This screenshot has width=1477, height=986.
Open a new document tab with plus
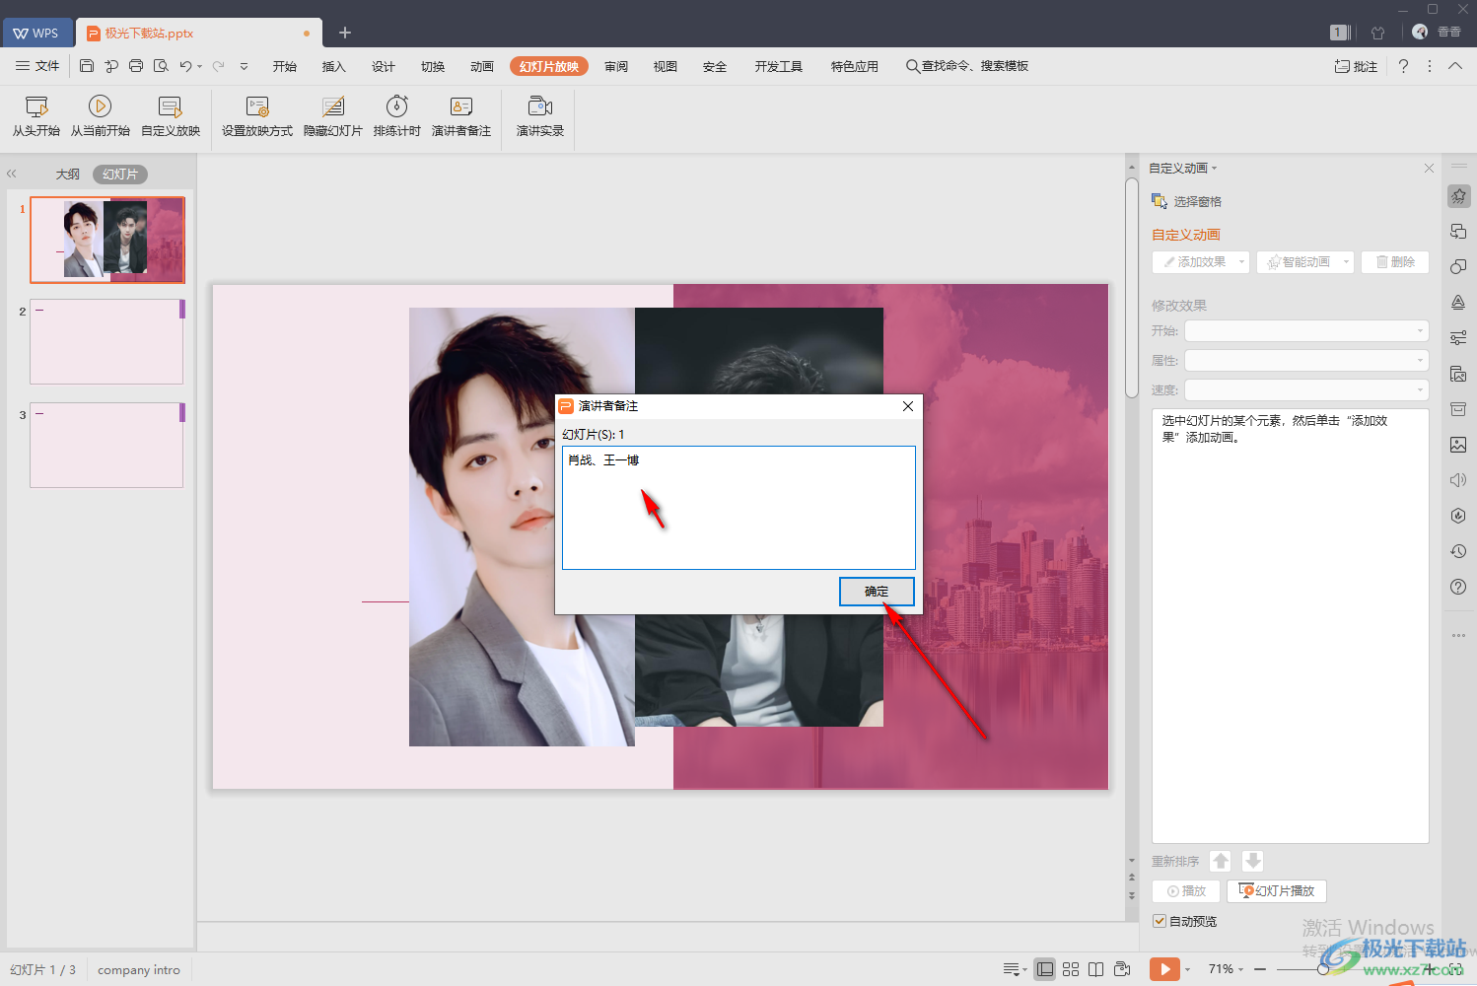[x=345, y=33]
